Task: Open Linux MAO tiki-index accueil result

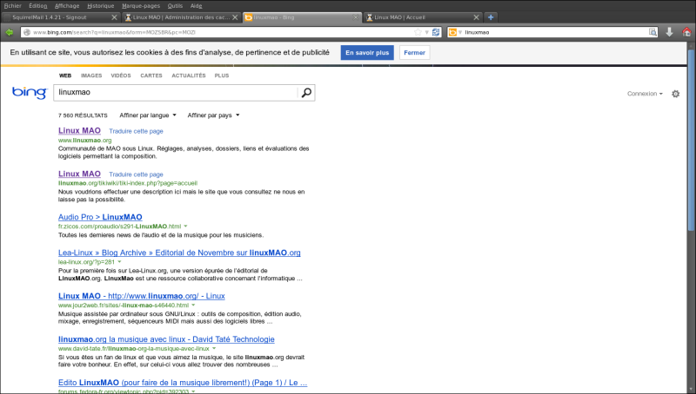Action: pos(79,174)
